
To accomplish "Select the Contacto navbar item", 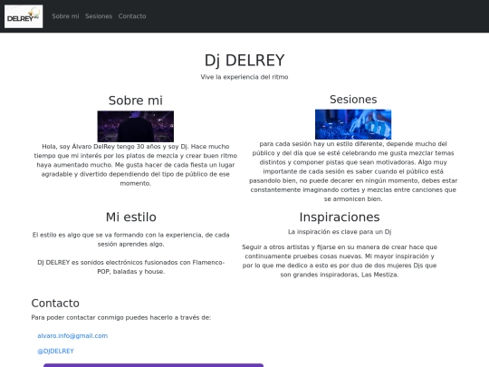I will (x=132, y=16).
